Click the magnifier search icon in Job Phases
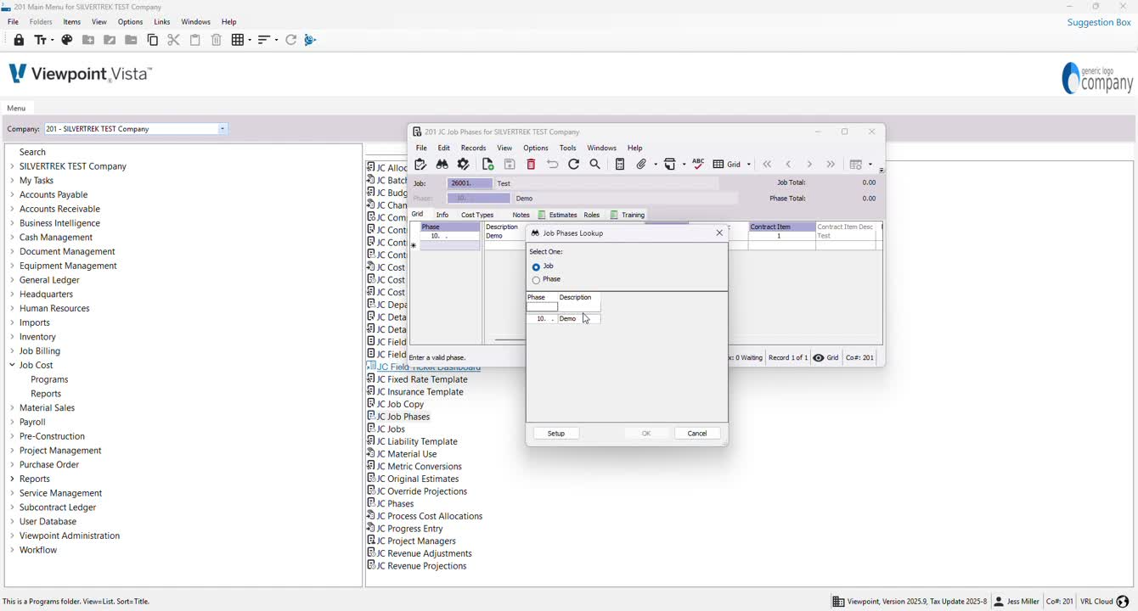1138x611 pixels. tap(595, 165)
